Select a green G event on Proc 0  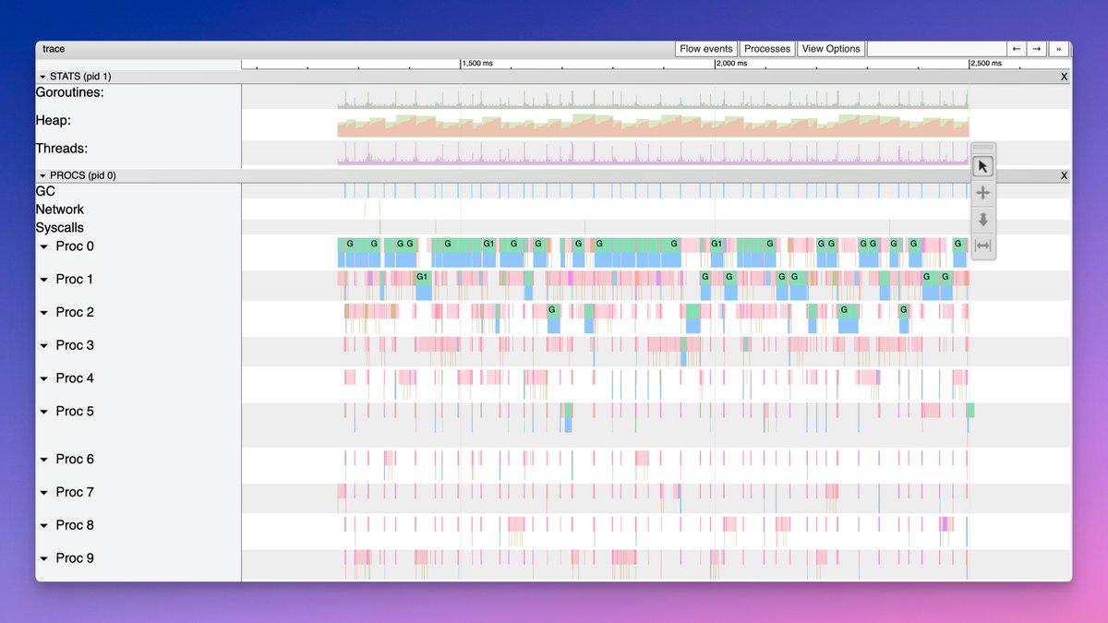[x=348, y=244]
